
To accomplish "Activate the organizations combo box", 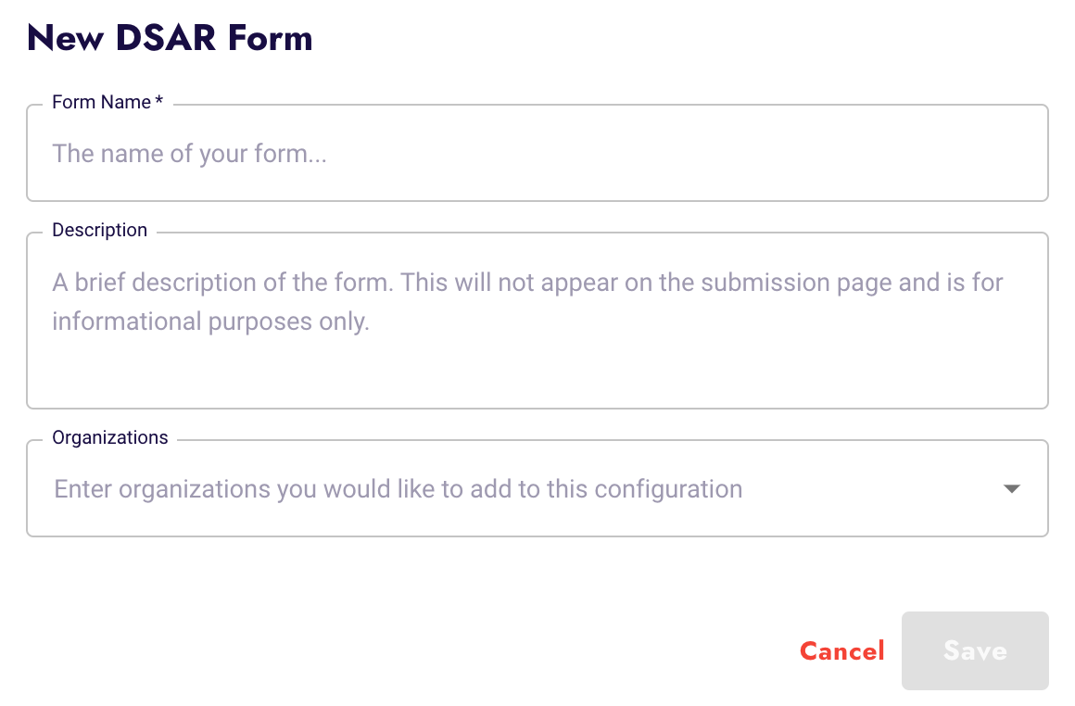I will tap(463, 488).
